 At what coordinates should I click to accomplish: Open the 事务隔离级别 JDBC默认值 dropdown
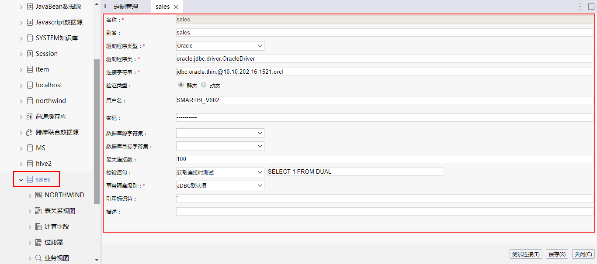[x=220, y=185]
